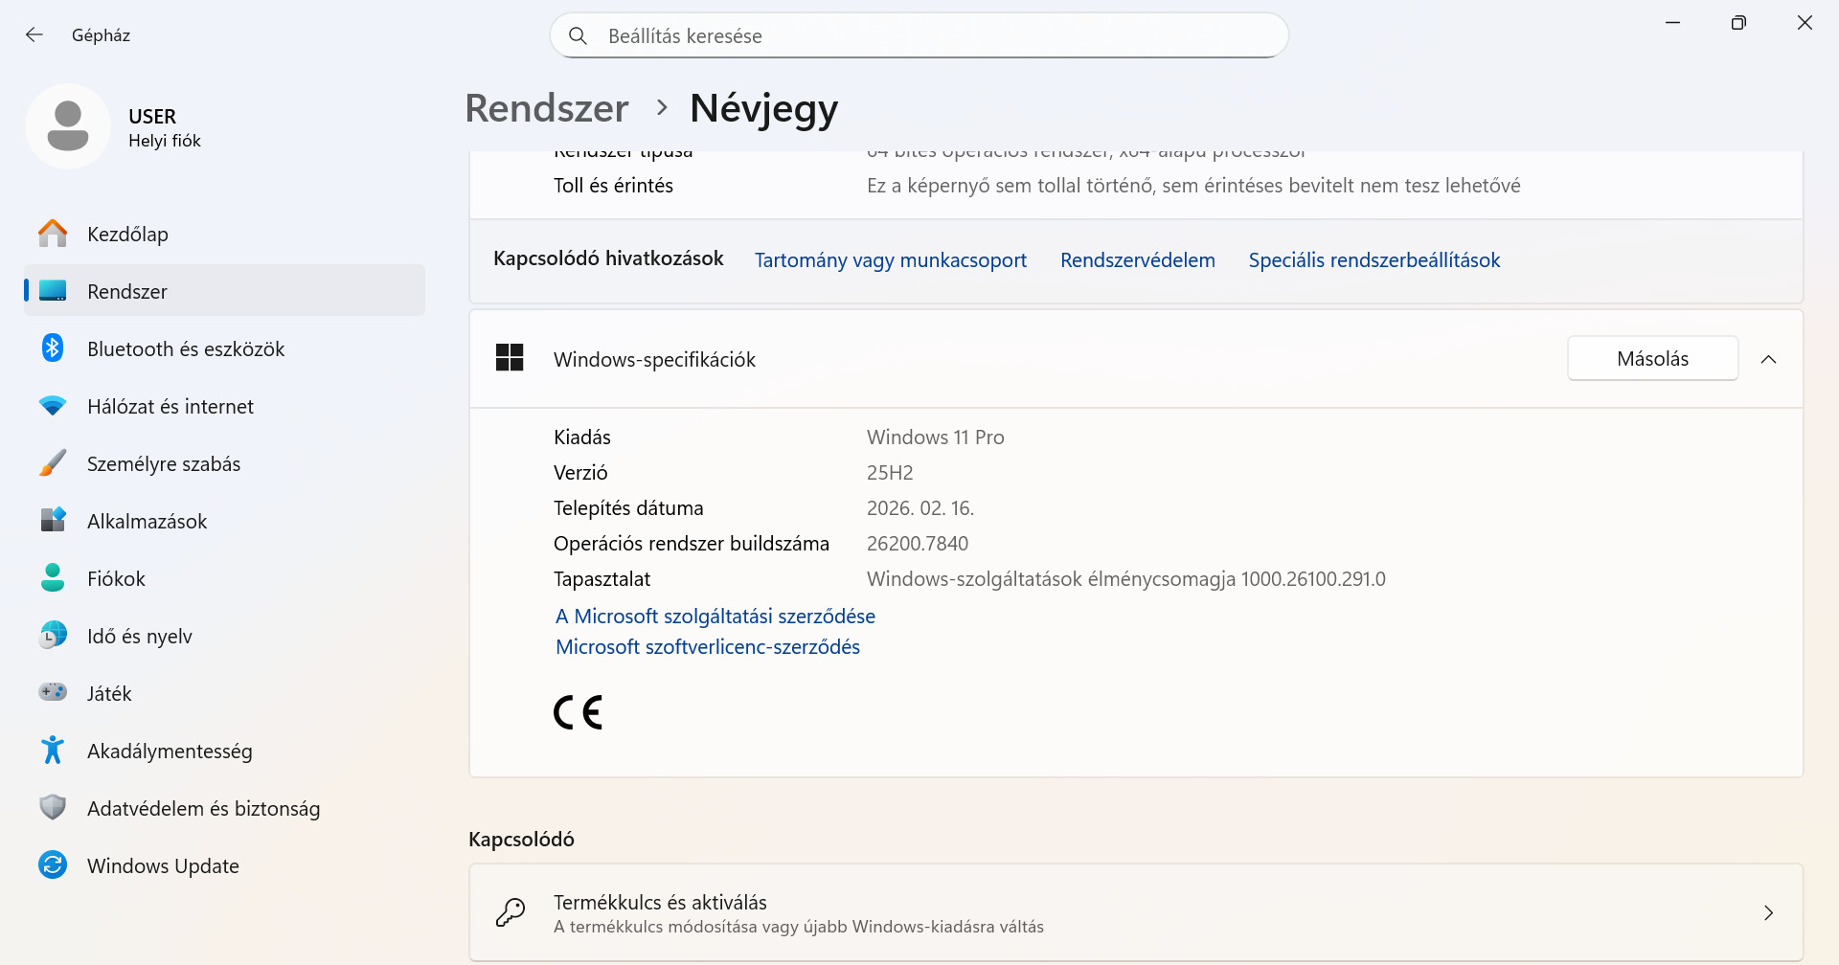Click the Windows-szolgáltatások élménycsomagja value
The image size is (1839, 965).
[x=1126, y=579]
